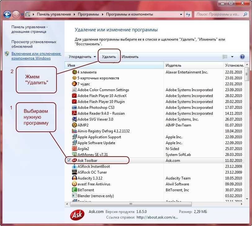Click the Изменить toolbar button
The height and width of the screenshot is (226, 252).
(x=130, y=57)
